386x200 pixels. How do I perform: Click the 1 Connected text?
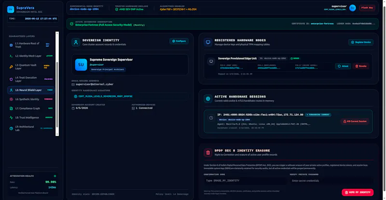pyautogui.click(x=144, y=108)
